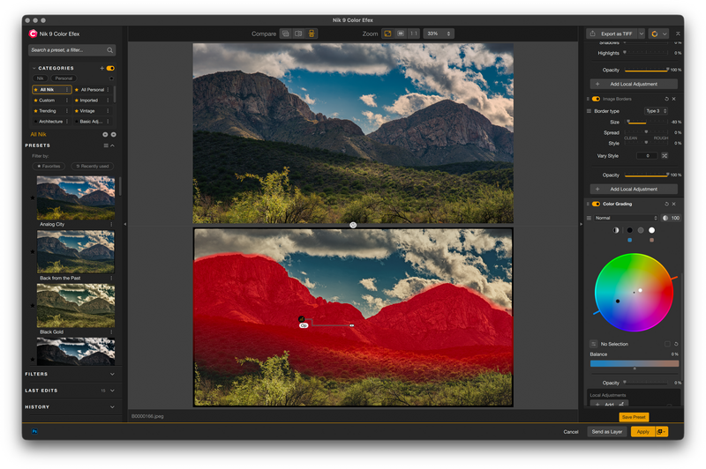Click the Photoshop icon in bottom bar
Viewport: 706px width, 469px height.
pos(34,432)
